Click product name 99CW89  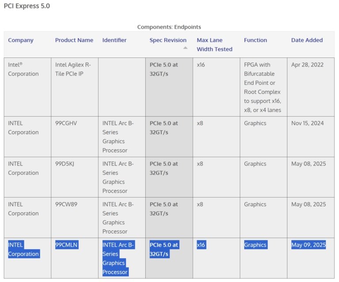point(66,205)
